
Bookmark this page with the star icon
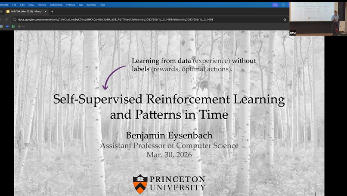pos(285,20)
